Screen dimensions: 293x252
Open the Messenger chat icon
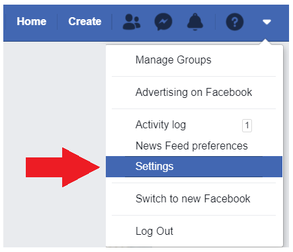[x=163, y=22]
